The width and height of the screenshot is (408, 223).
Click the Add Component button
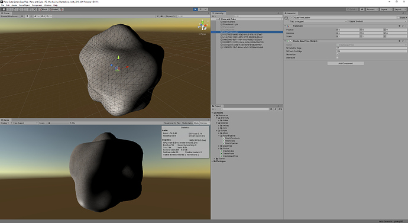click(345, 63)
